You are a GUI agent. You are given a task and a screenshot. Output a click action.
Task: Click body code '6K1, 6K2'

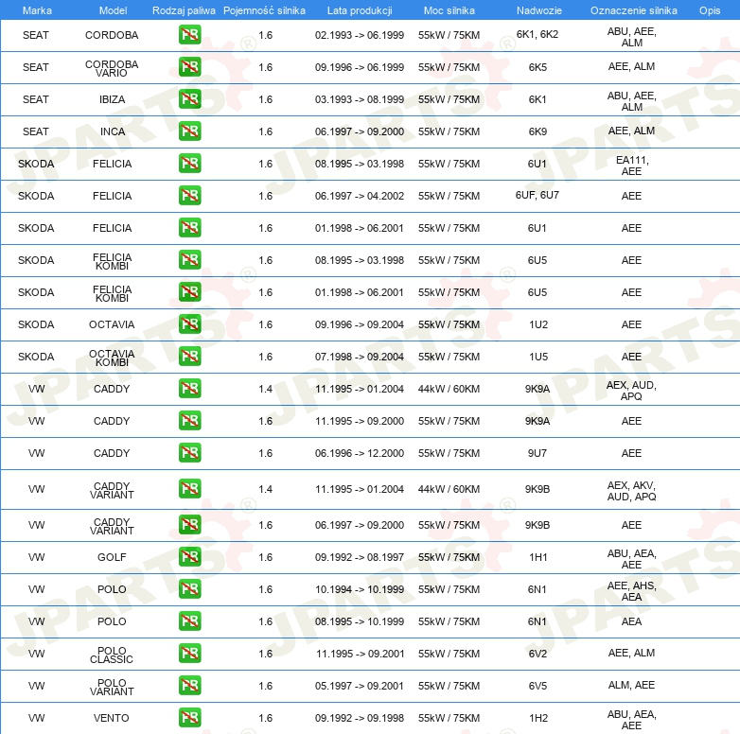[x=537, y=34]
